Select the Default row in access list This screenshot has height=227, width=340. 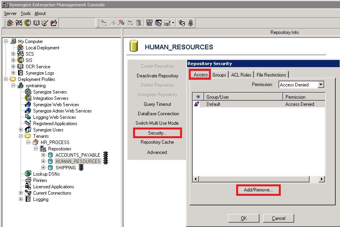tap(259, 104)
